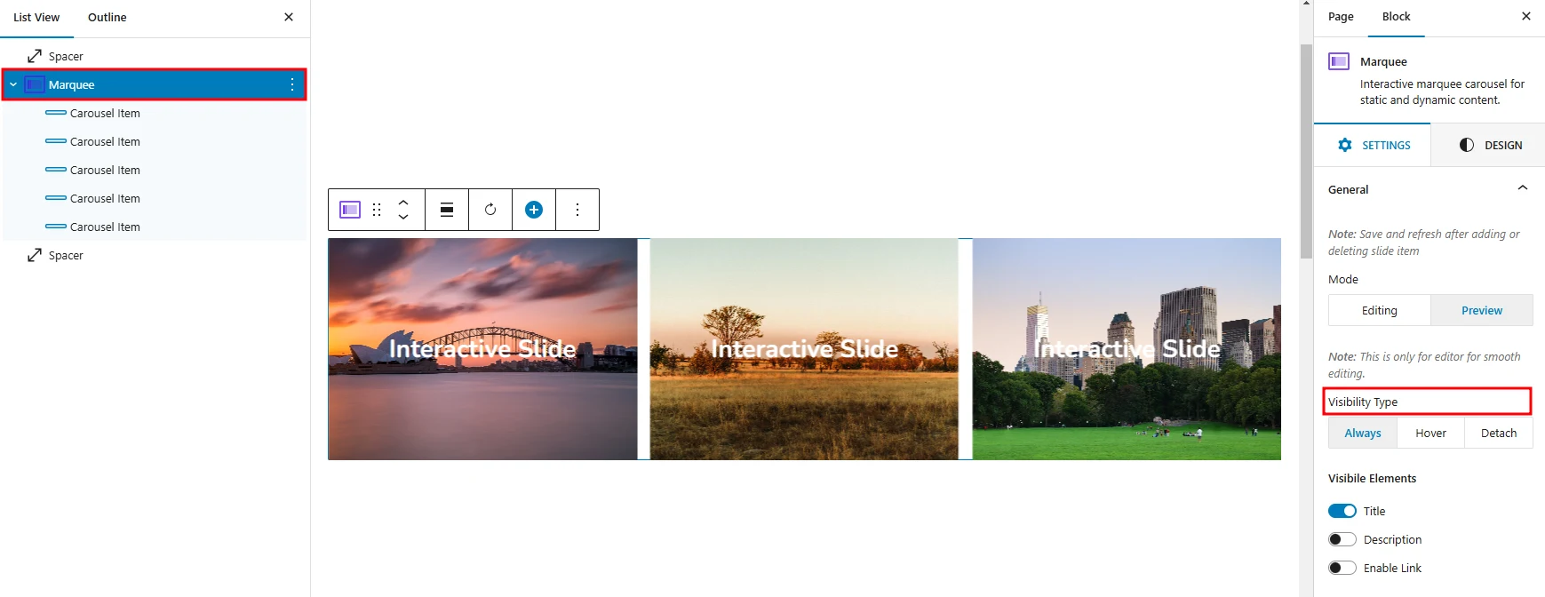
Task: Move block up with the up arrow
Action: [403, 203]
